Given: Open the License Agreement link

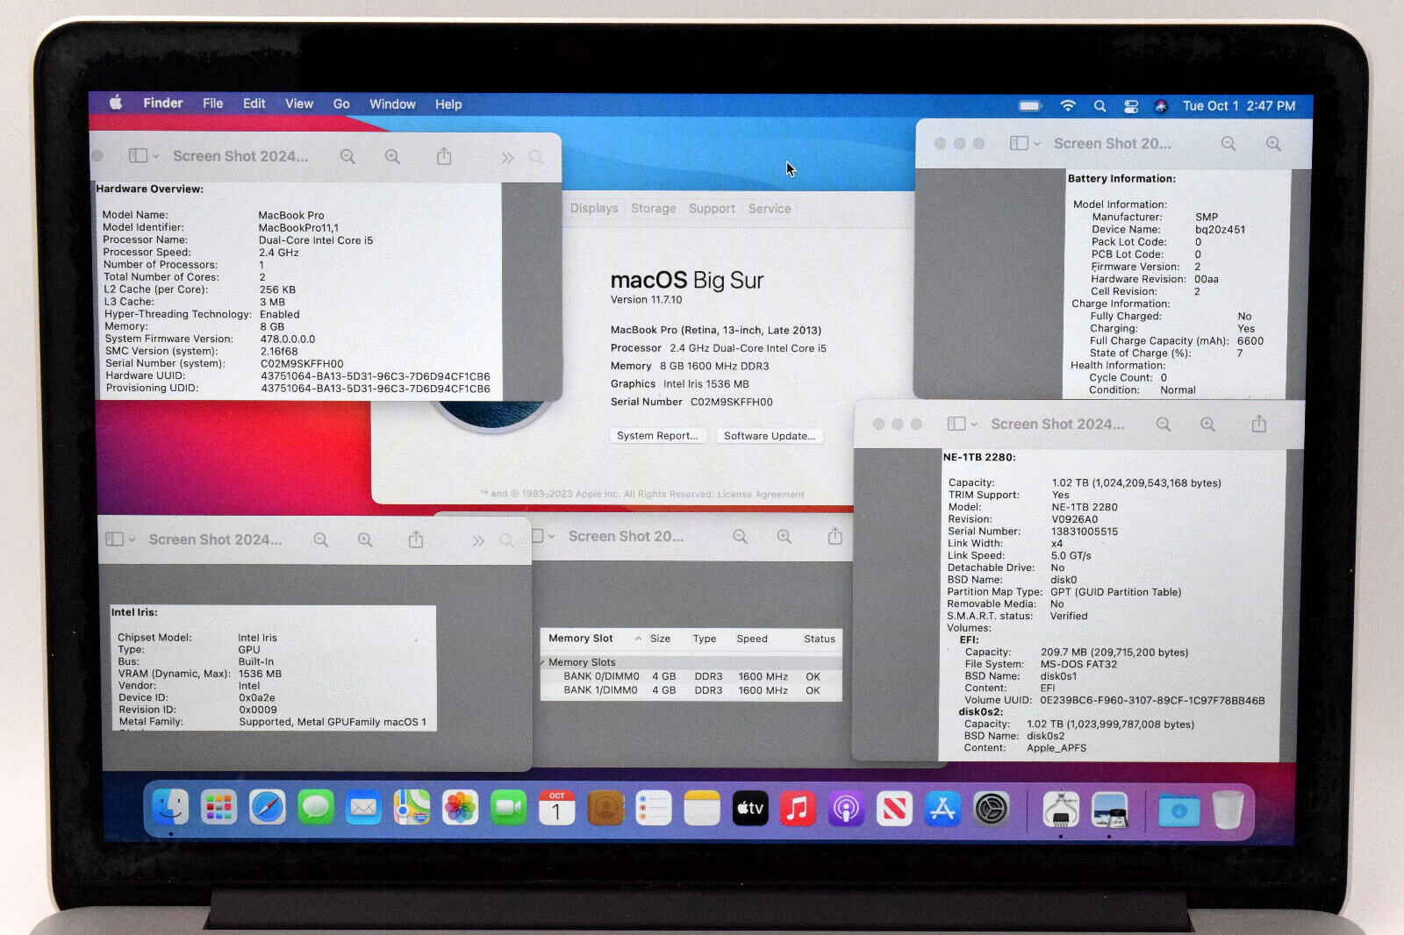Looking at the screenshot, I should 761,495.
